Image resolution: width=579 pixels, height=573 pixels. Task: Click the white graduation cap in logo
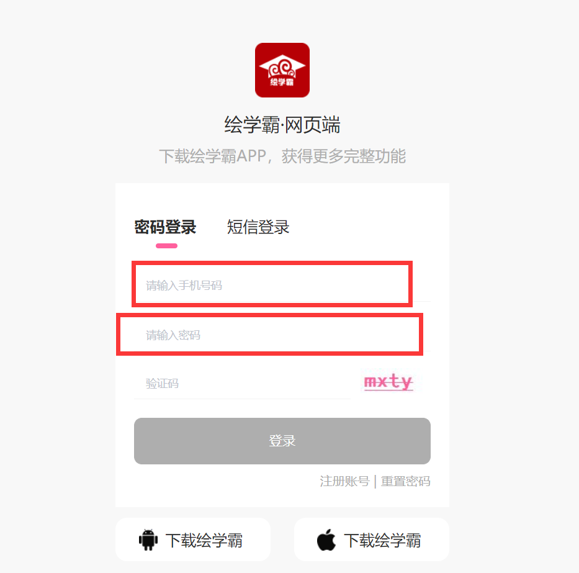click(x=282, y=65)
